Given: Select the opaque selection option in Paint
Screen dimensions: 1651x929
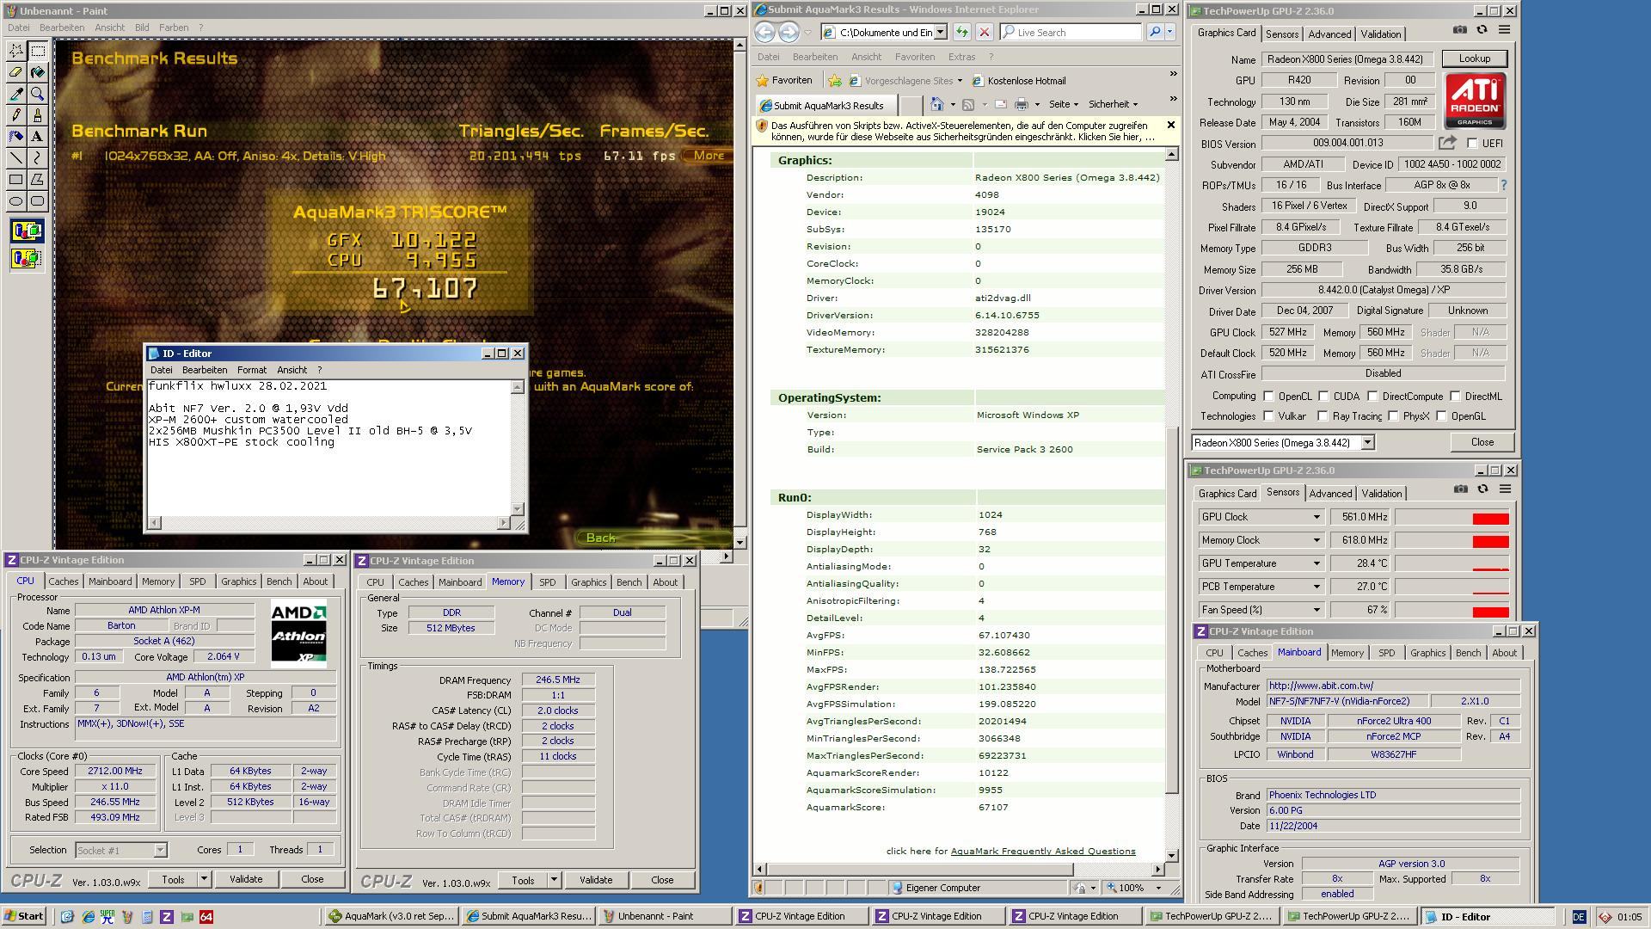Looking at the screenshot, I should (27, 231).
